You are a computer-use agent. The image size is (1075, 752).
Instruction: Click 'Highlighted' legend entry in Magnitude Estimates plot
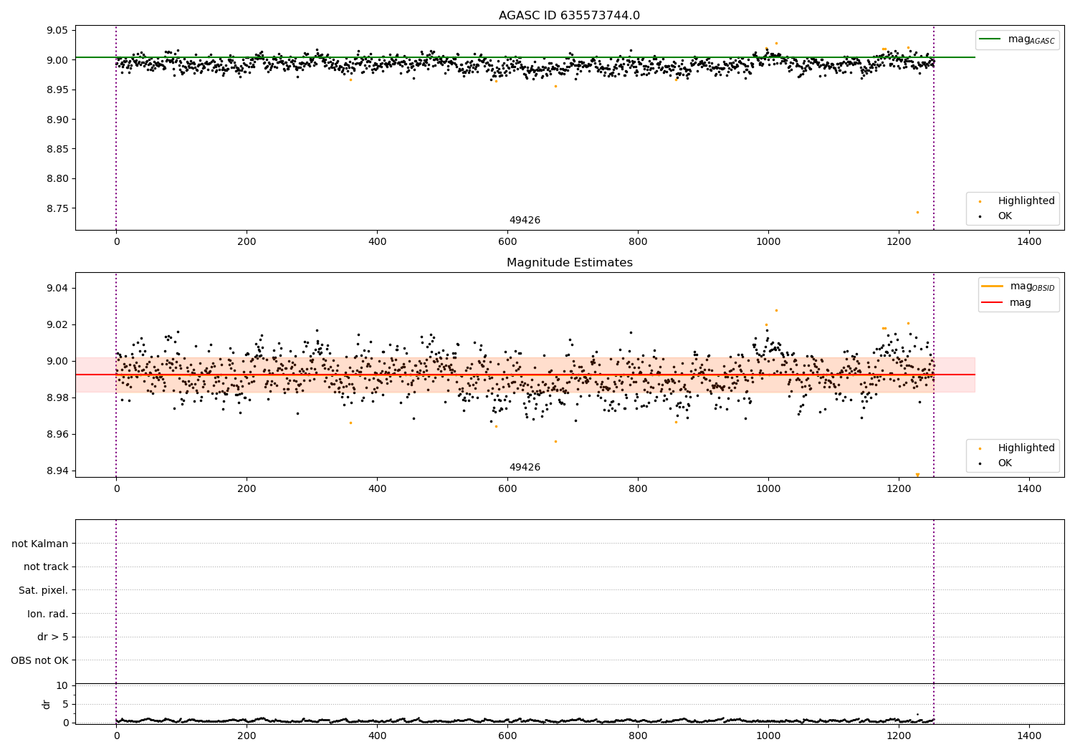click(1017, 448)
